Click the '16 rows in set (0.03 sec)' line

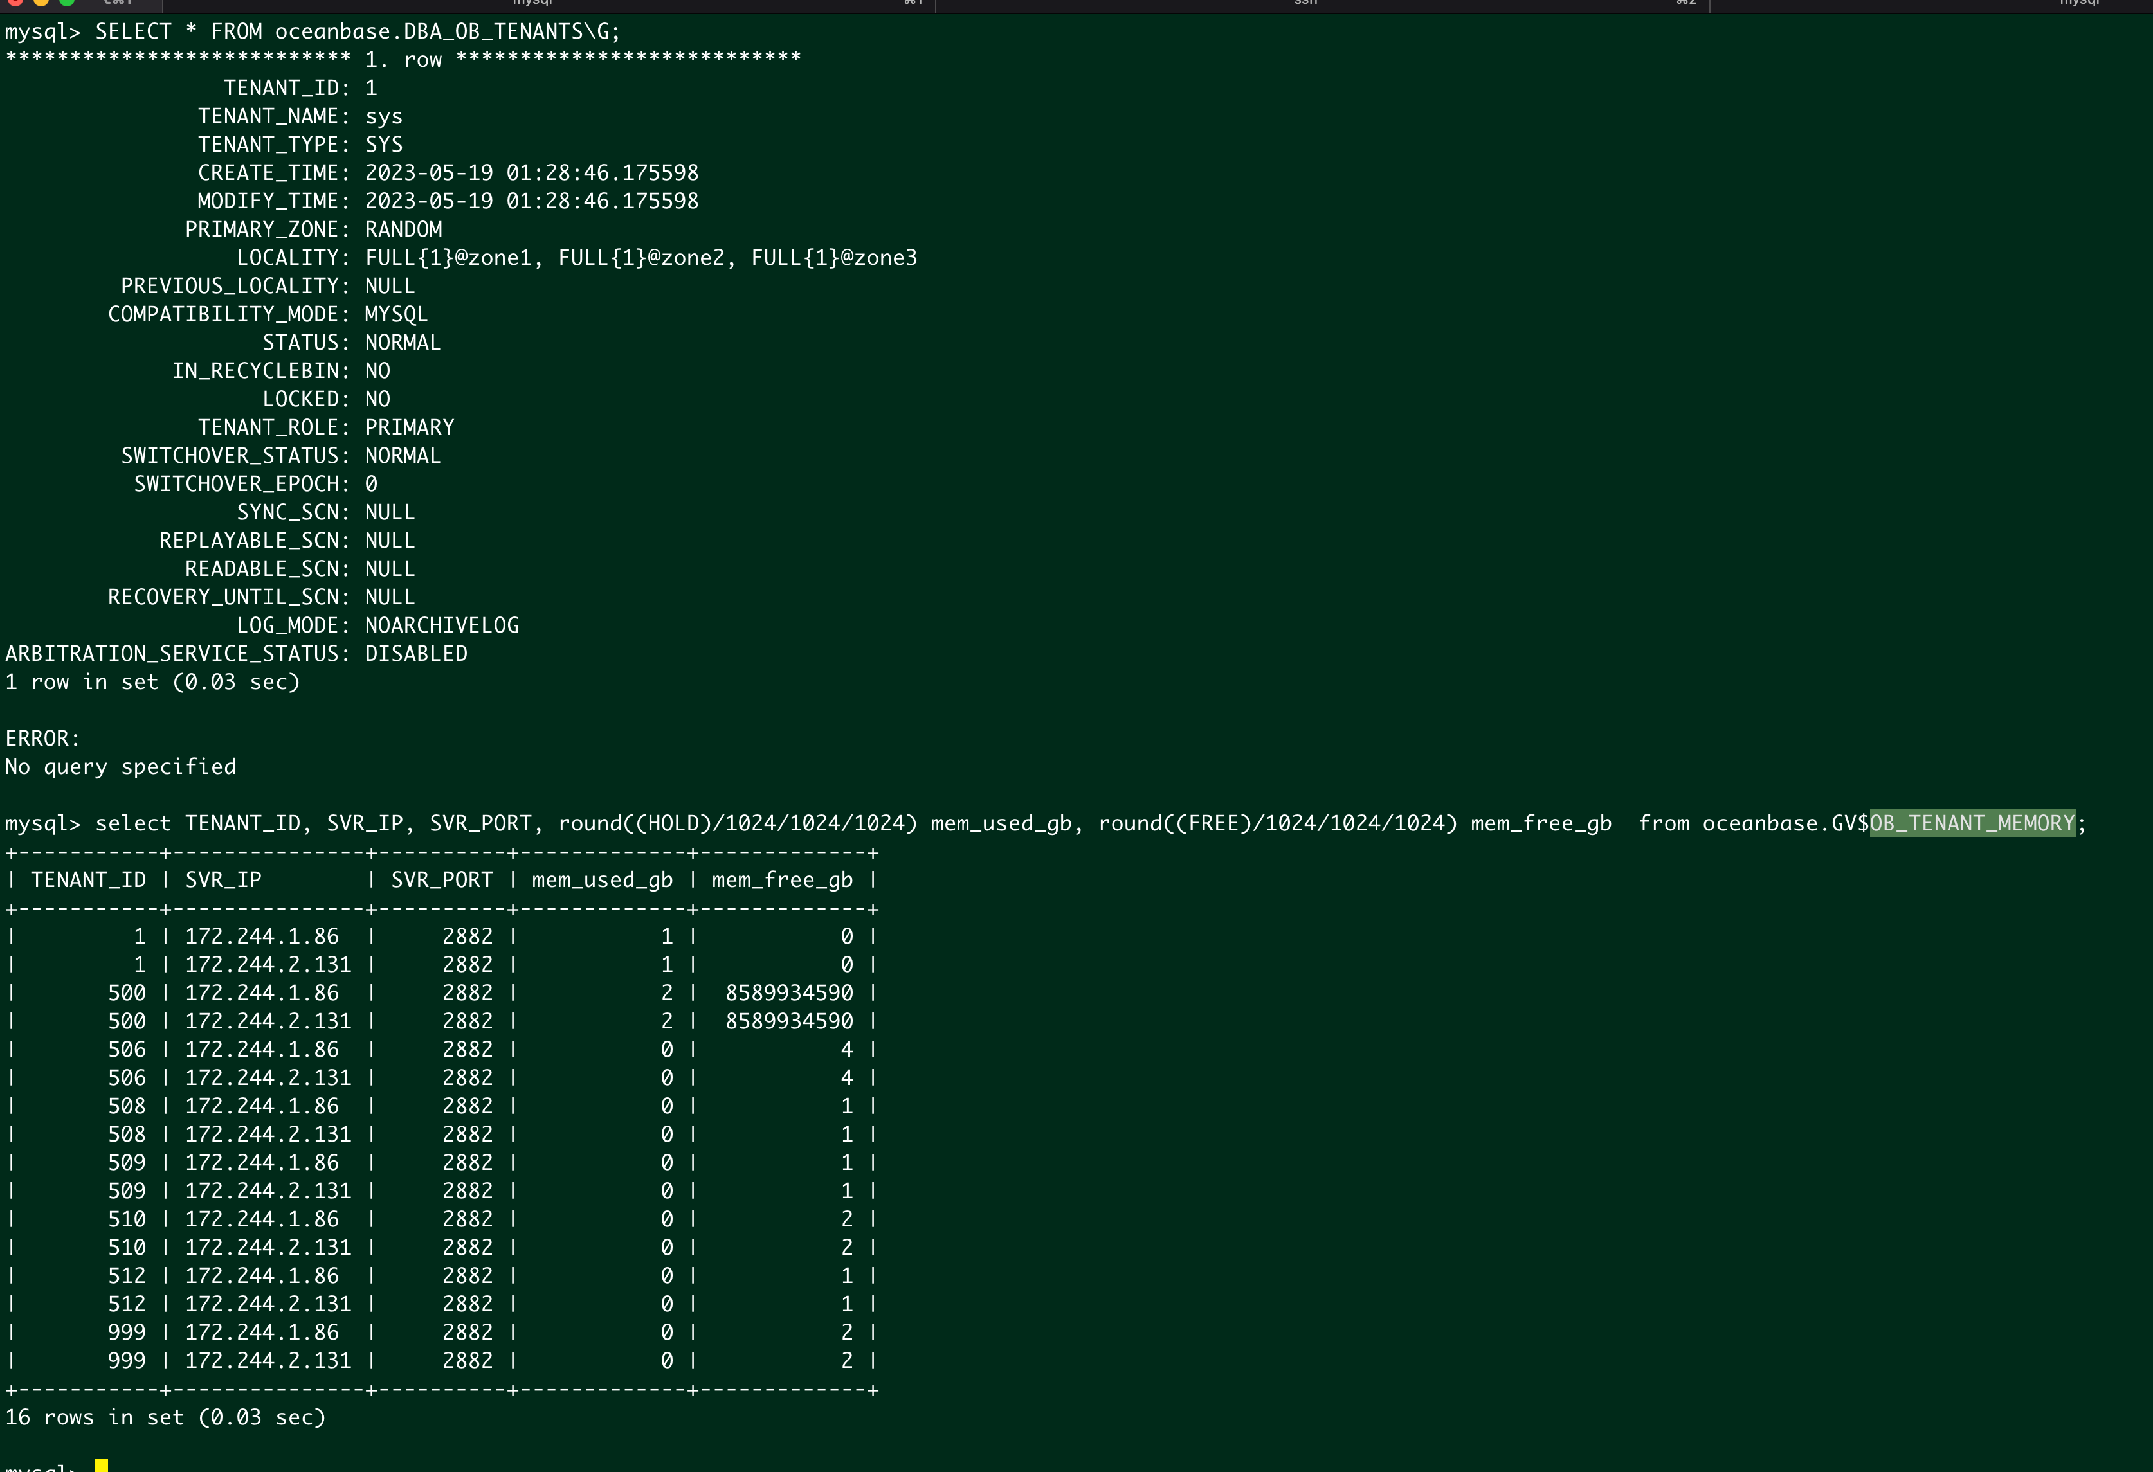[166, 1417]
